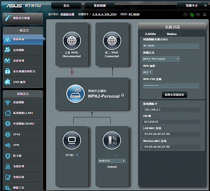
Task: Open the language dropdown
Action: point(192,6)
